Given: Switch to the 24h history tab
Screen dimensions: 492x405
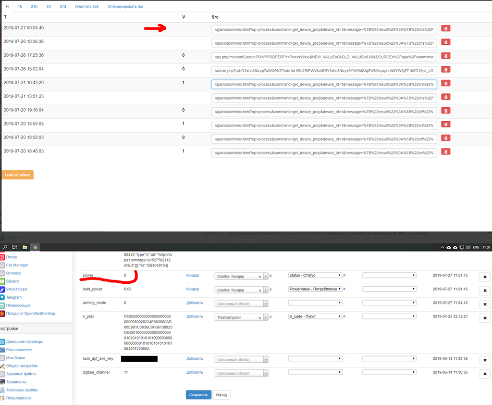Looking at the screenshot, I should coord(34,7).
